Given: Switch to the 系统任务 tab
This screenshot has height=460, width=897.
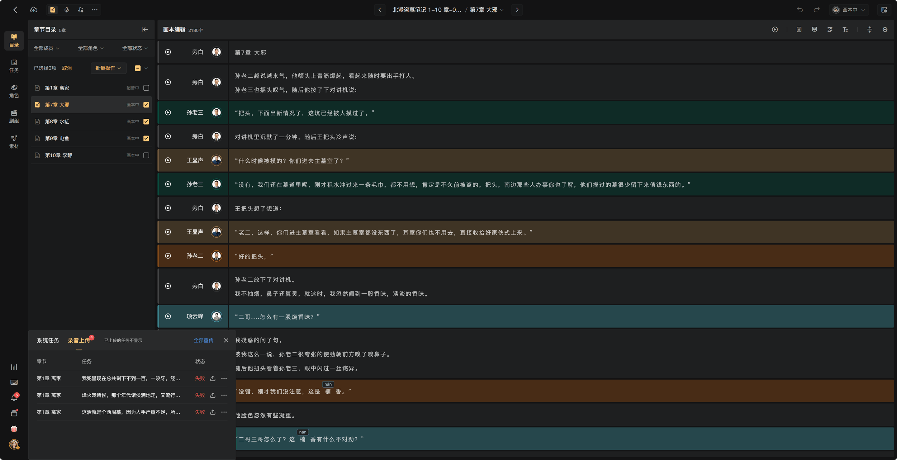Looking at the screenshot, I should point(48,340).
